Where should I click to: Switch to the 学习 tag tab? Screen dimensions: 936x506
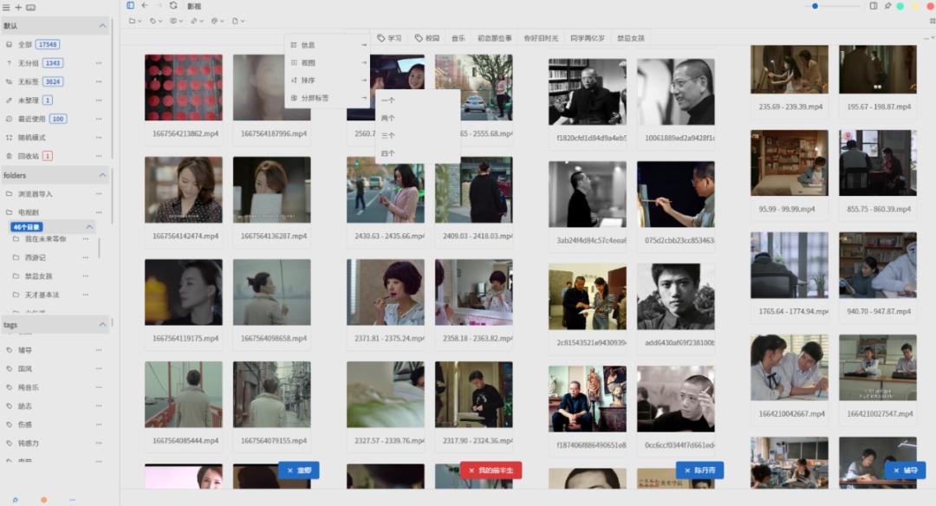pos(389,37)
